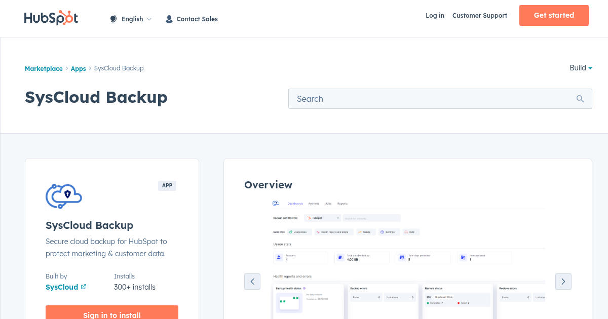Go back using the left carousel arrow
608x319 pixels.
pos(252,282)
